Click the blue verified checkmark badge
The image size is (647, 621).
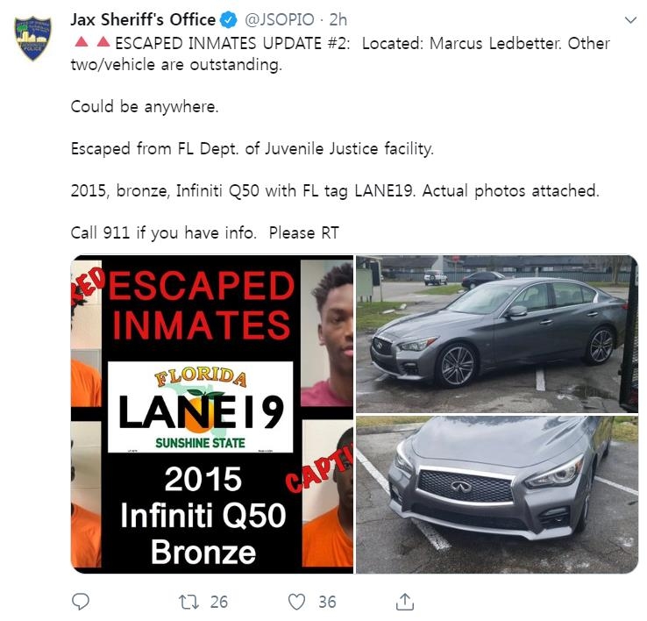click(229, 20)
